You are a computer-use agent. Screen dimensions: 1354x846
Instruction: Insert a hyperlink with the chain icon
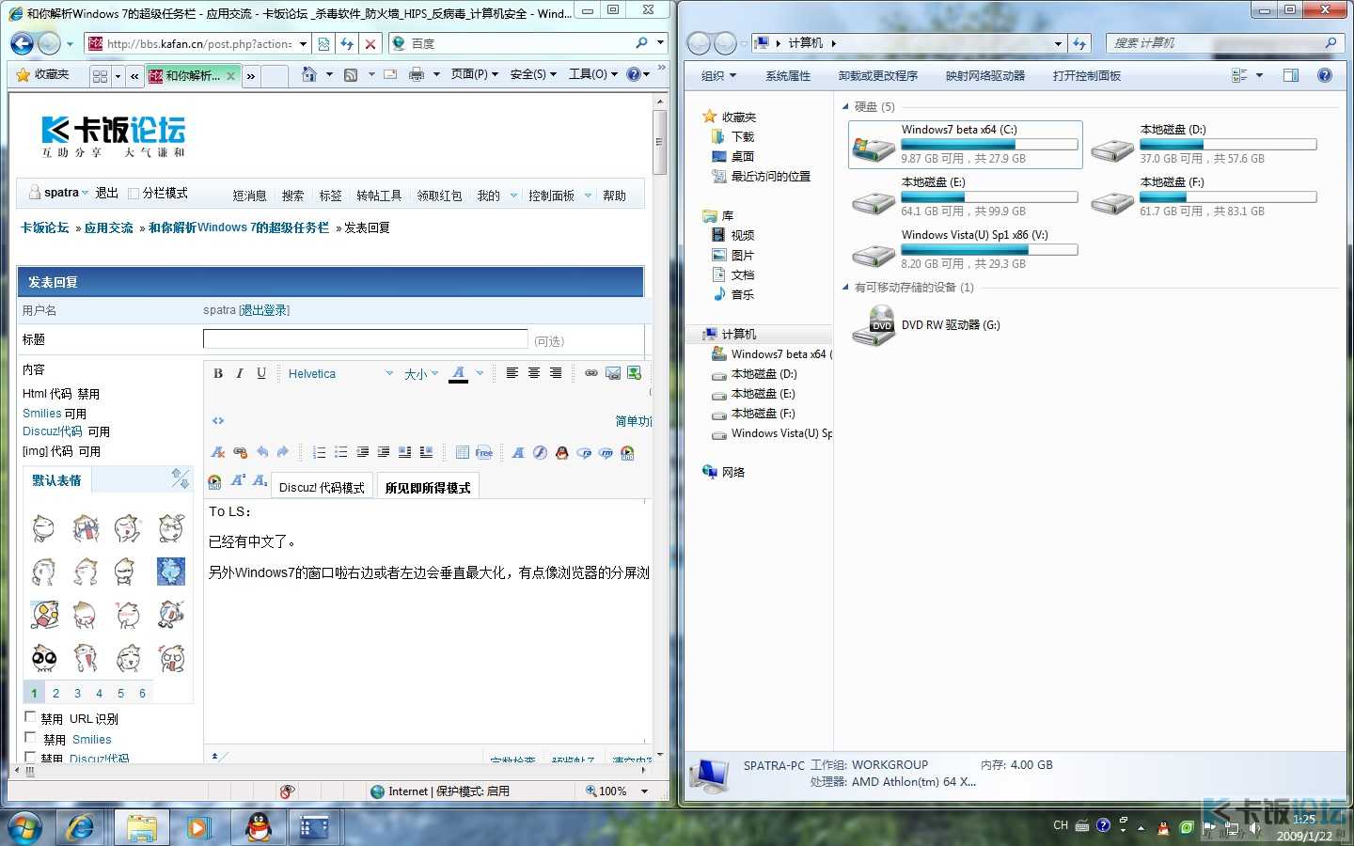coord(591,373)
